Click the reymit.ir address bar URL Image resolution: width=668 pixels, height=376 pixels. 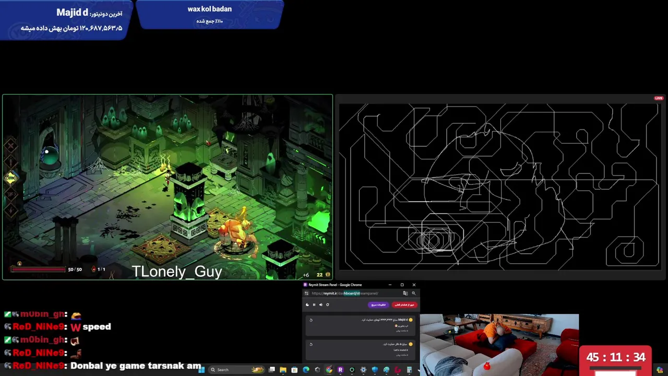coord(345,293)
